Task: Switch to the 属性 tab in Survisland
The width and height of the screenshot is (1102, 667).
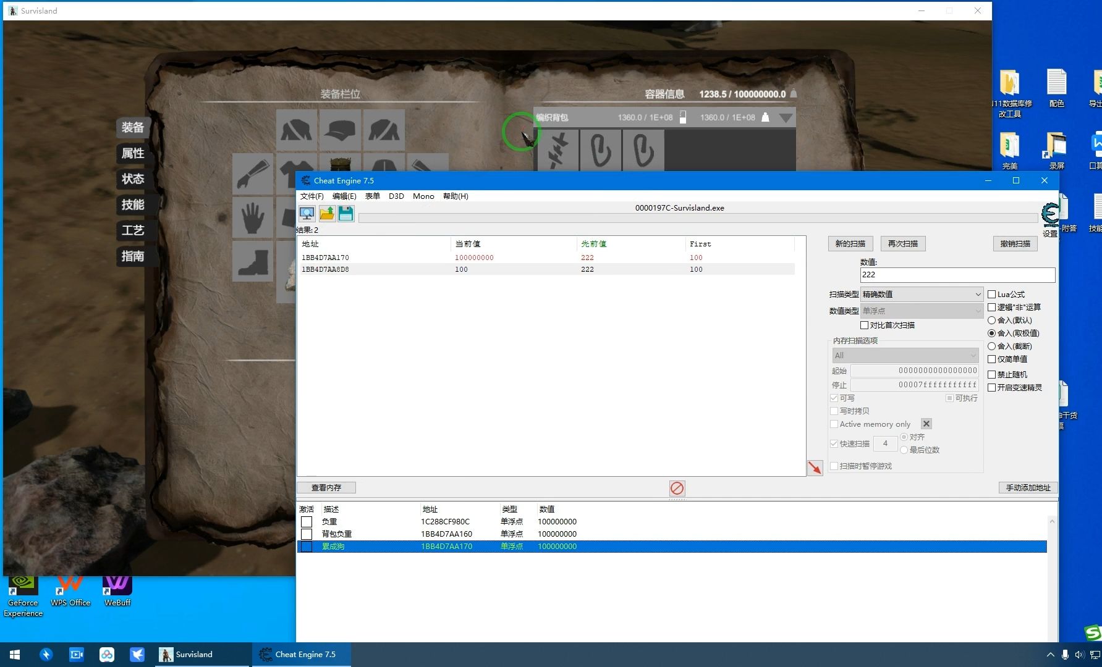Action: click(132, 153)
